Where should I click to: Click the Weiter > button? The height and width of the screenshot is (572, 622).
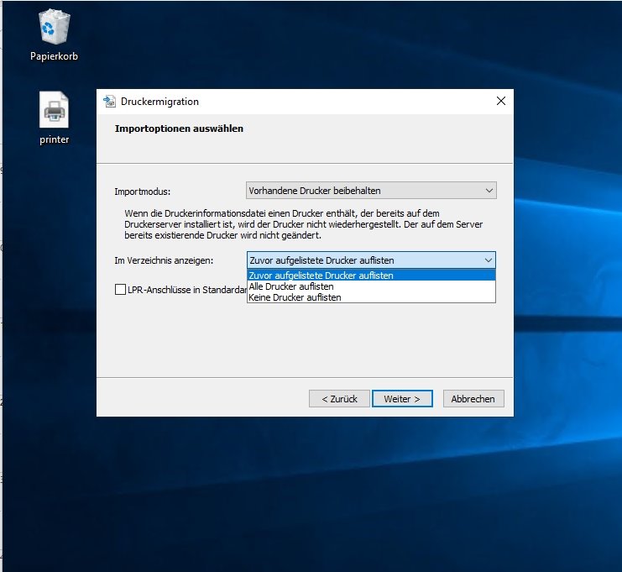pos(402,399)
